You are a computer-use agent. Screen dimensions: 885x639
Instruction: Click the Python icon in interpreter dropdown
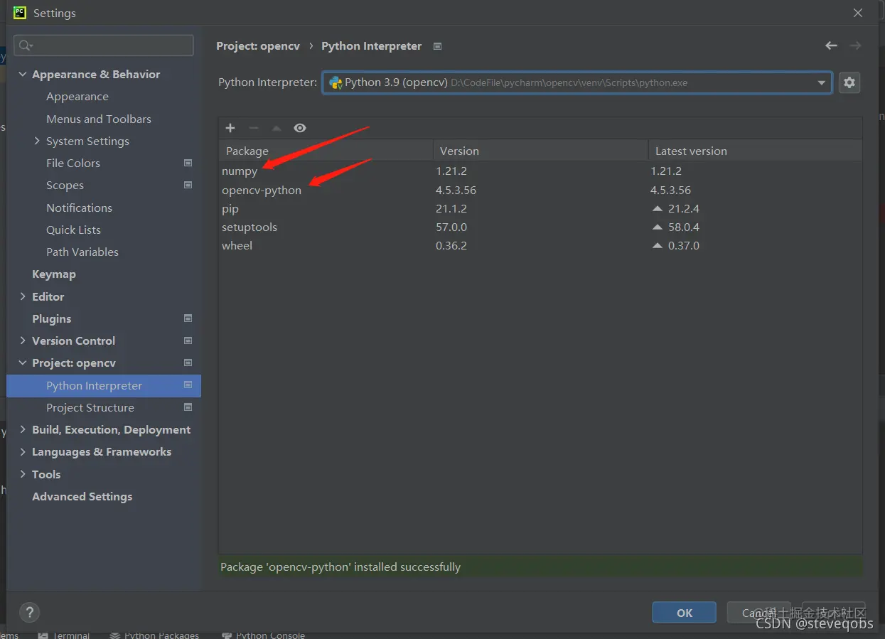336,82
